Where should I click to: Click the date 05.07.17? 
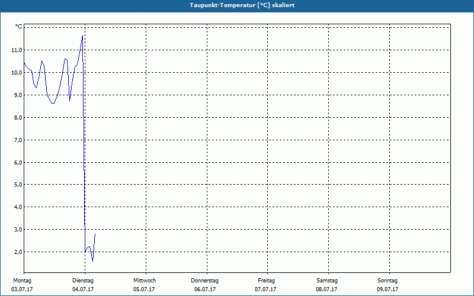tap(144, 289)
